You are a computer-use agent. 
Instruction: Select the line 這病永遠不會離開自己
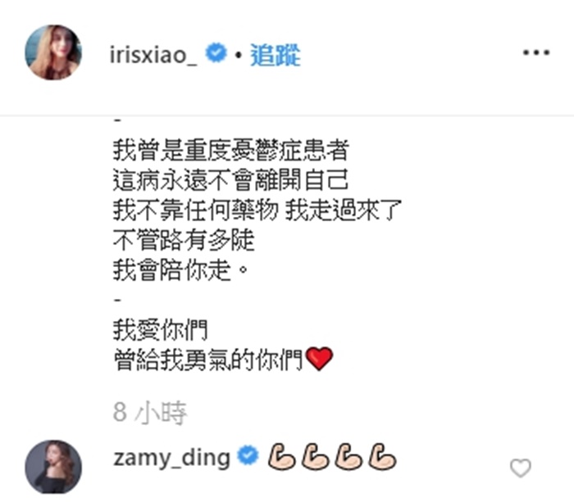point(230,180)
